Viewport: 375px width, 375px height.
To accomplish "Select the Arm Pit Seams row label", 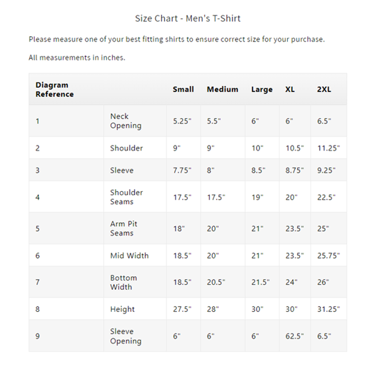I will [x=124, y=228].
